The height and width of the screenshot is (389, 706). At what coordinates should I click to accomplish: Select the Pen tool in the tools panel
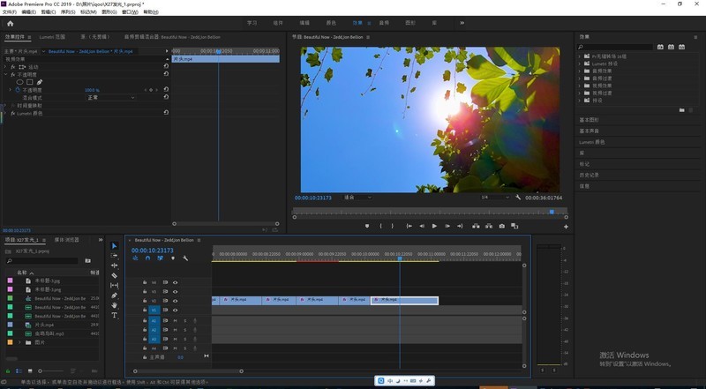[x=115, y=295]
